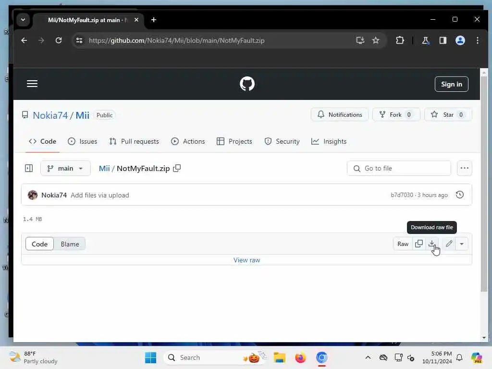Copy file path icon next to NotMyFault.zip
492x369 pixels.
177,168
